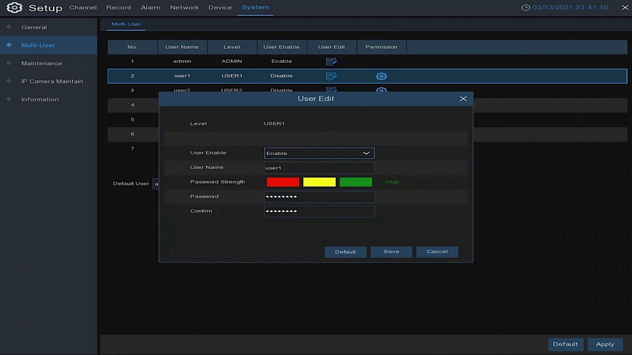Screen dimensions: 632x355
Task: Open the User Enable dropdown in User Edit
Action: point(319,153)
